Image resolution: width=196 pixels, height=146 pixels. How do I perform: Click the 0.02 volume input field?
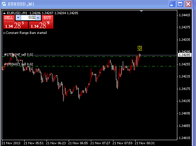click(x=28, y=18)
